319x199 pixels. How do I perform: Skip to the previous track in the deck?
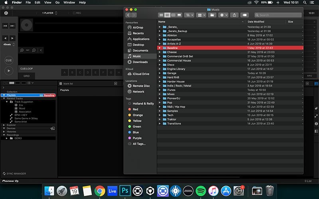pos(6,26)
